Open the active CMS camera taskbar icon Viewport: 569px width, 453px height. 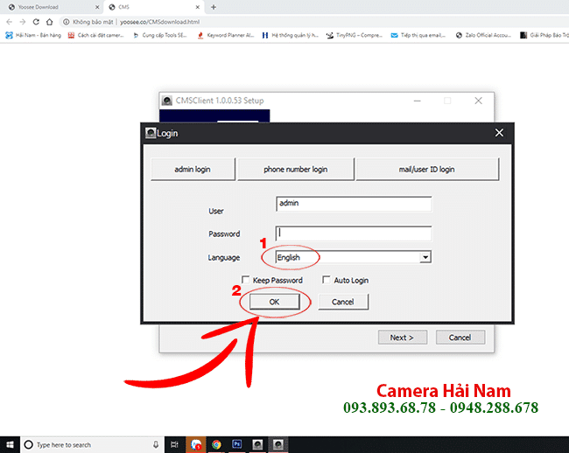(x=278, y=444)
